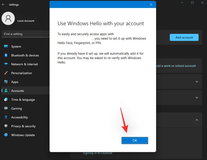Click the OK button in dialog
The width and height of the screenshot is (207, 160).
[x=135, y=140]
